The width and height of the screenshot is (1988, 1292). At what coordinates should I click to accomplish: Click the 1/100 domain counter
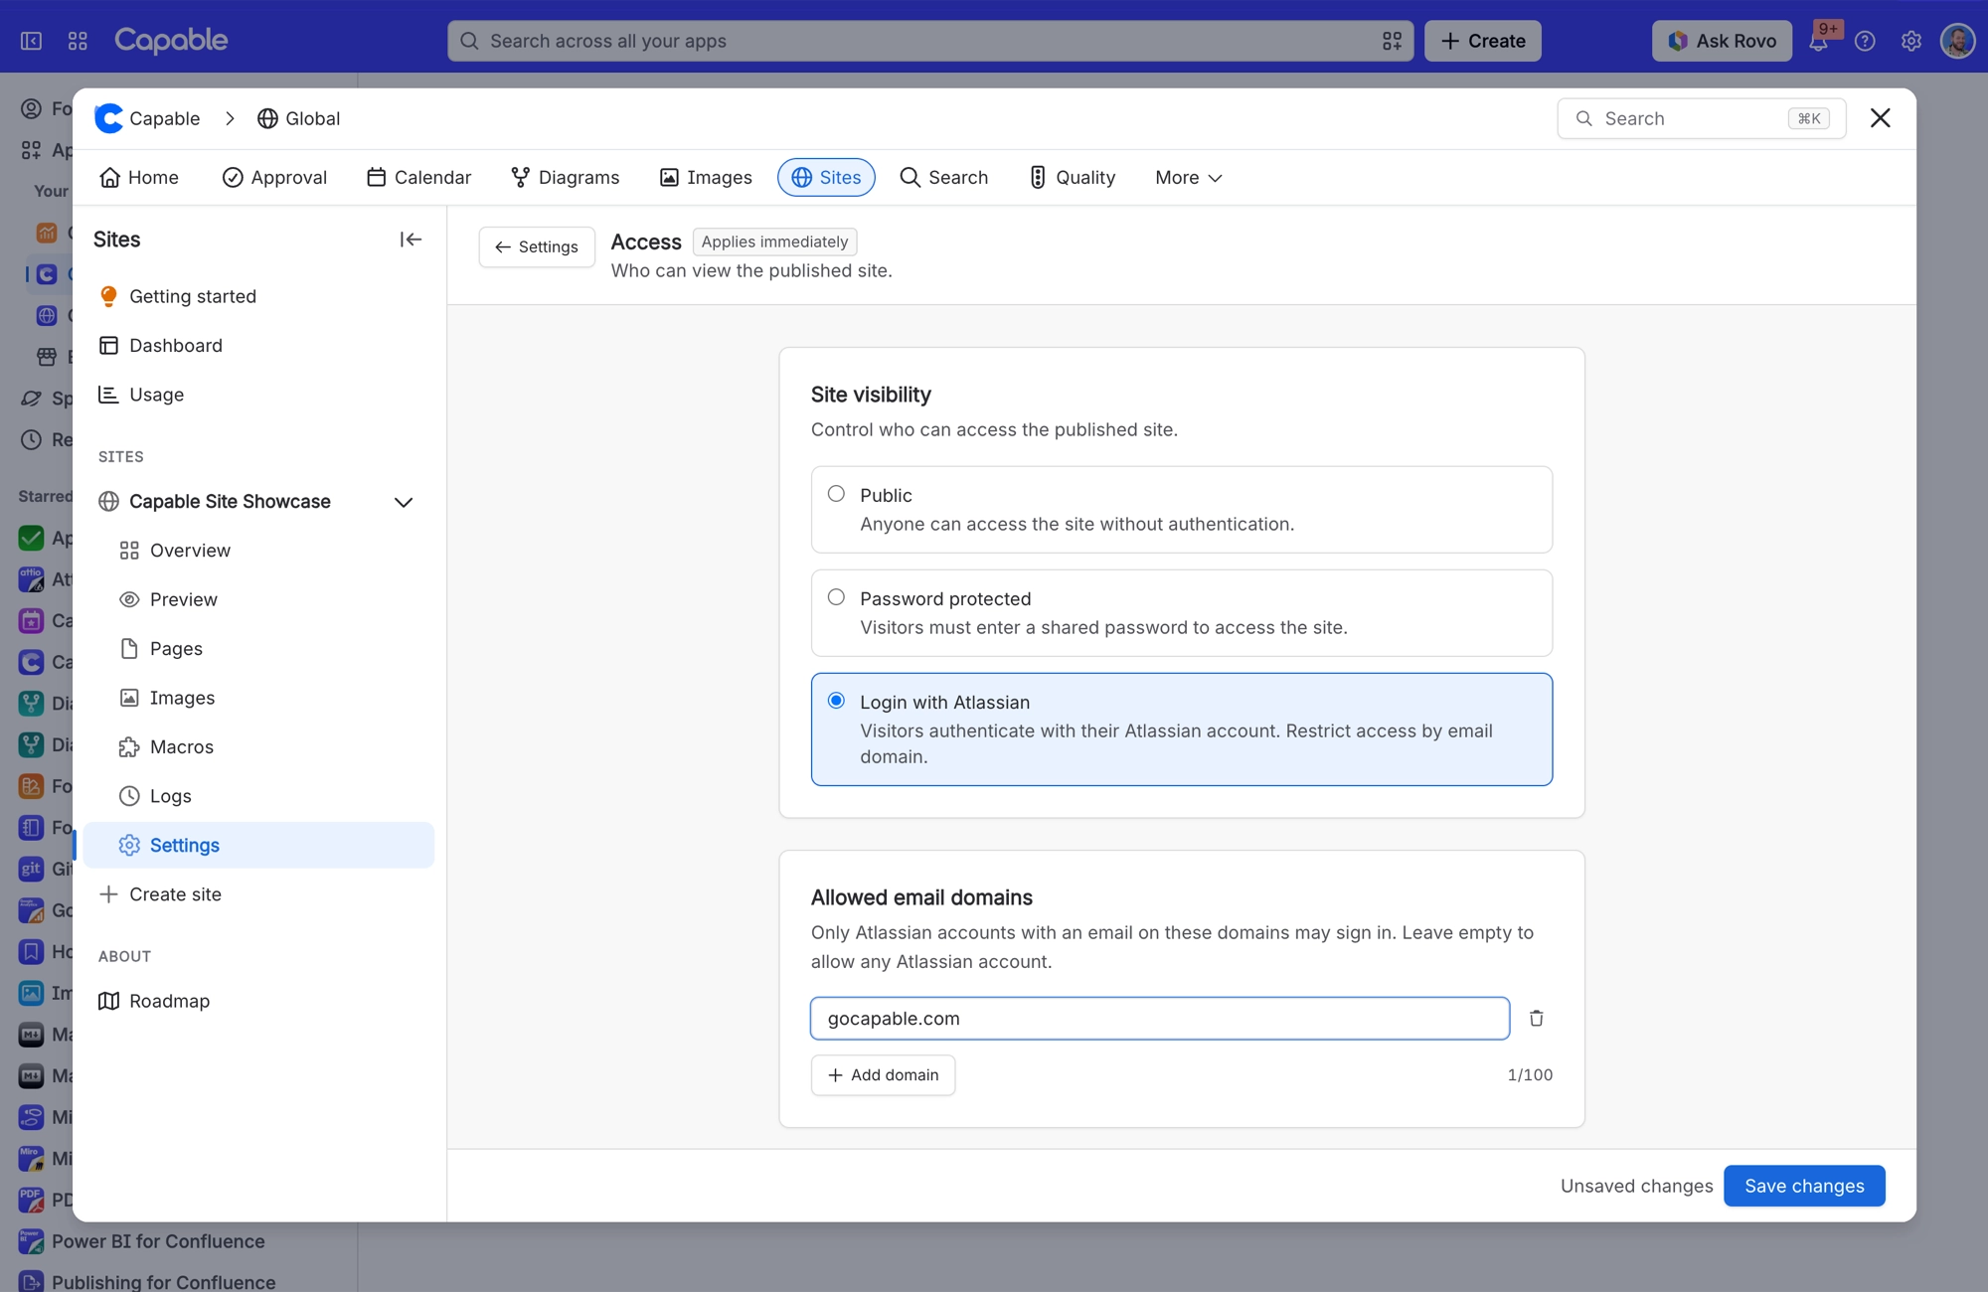[1530, 1075]
